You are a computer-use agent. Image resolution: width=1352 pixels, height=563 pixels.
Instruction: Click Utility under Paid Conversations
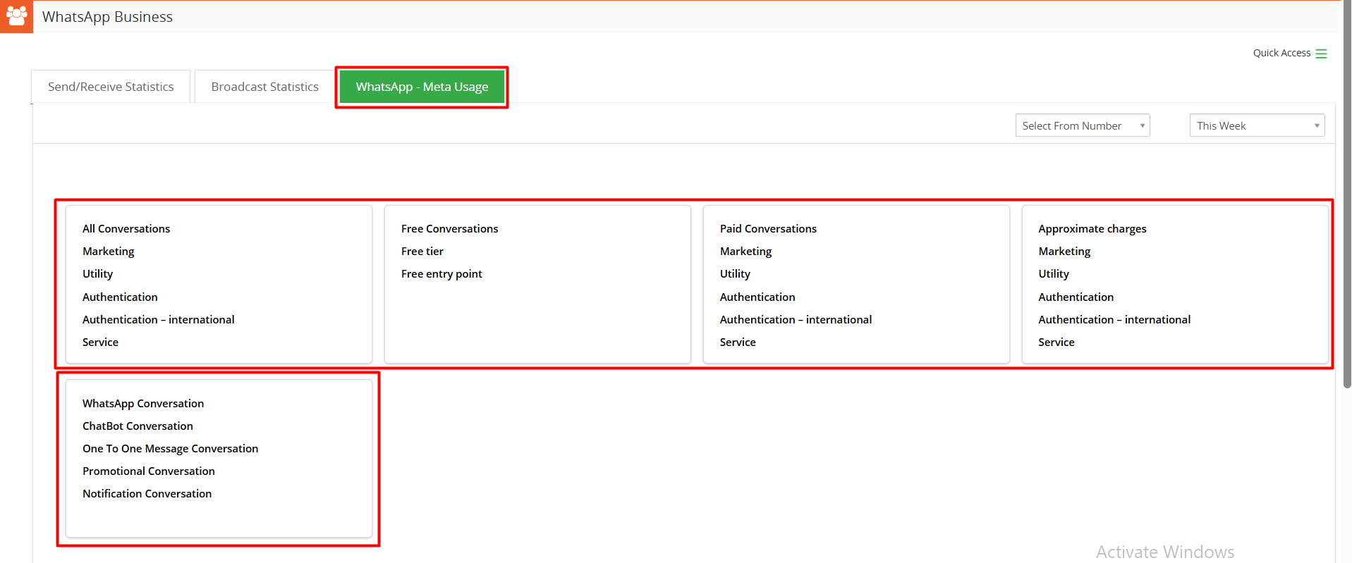point(735,274)
